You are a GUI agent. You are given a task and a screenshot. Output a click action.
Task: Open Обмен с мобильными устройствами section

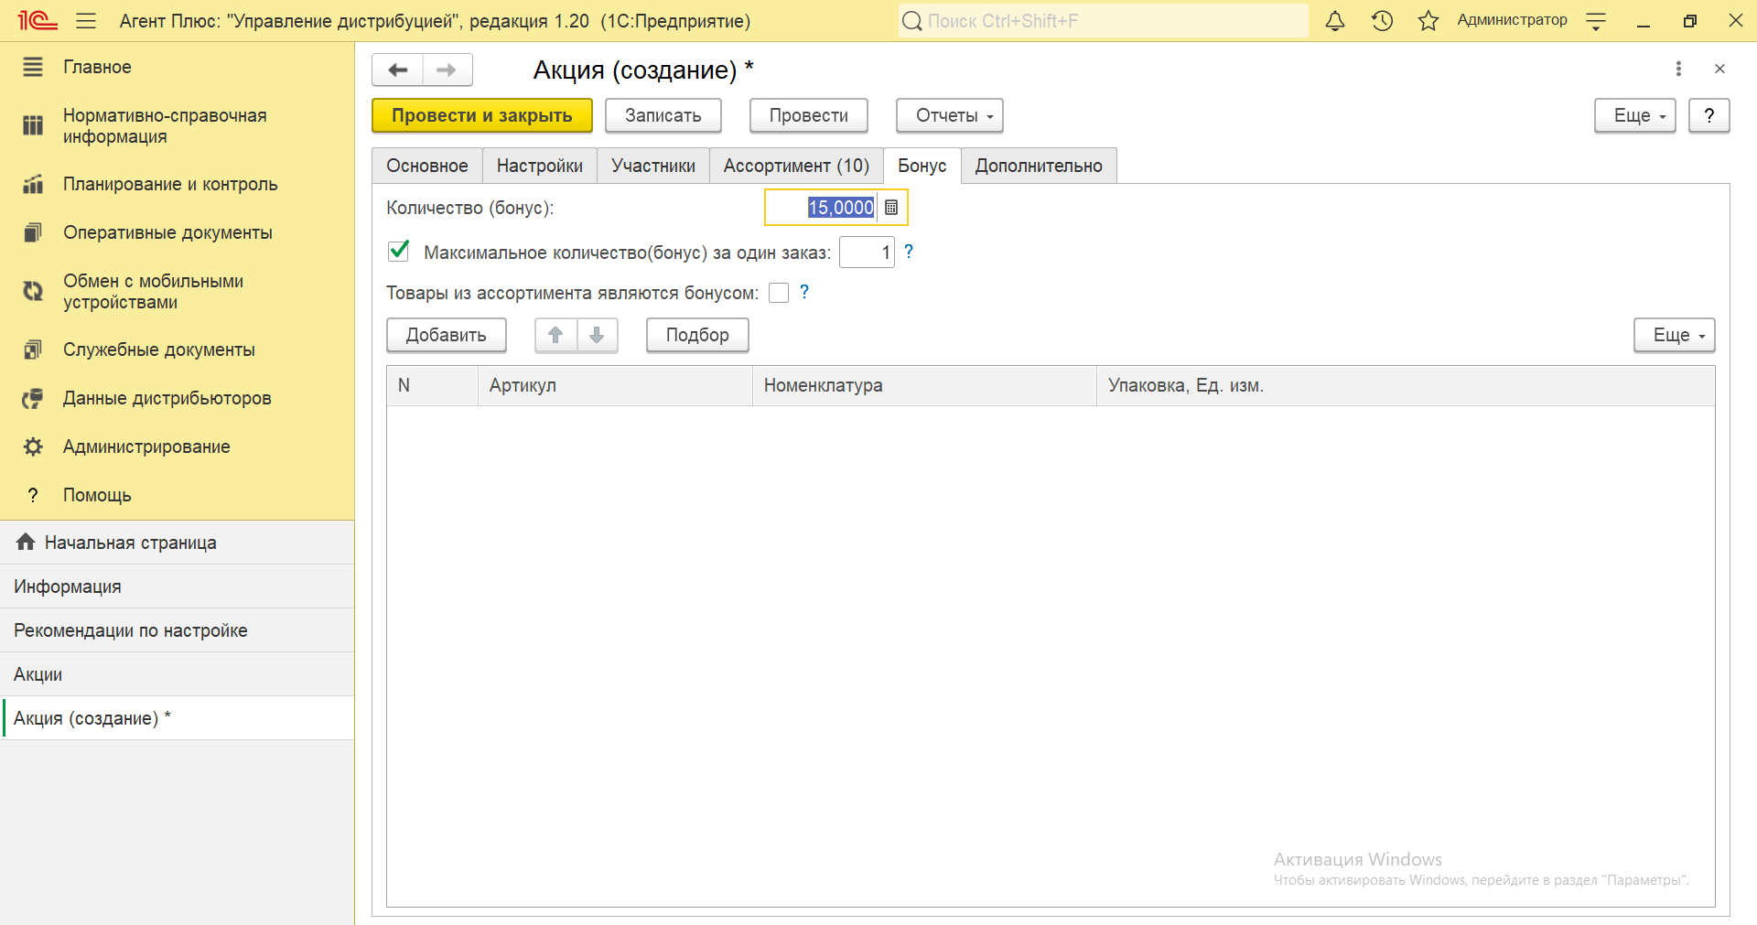177,291
